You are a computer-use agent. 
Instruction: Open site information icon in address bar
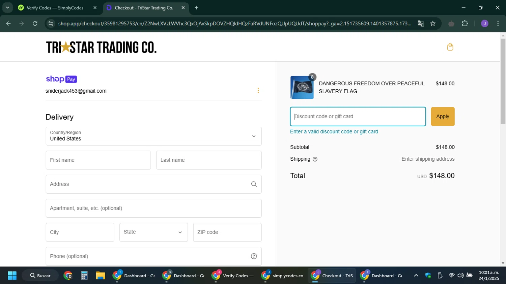pyautogui.click(x=51, y=24)
